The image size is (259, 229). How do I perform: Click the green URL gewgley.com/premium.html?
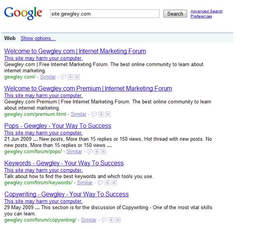[x=35, y=114]
